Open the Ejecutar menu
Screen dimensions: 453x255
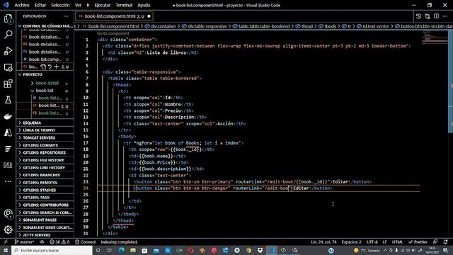(x=102, y=5)
